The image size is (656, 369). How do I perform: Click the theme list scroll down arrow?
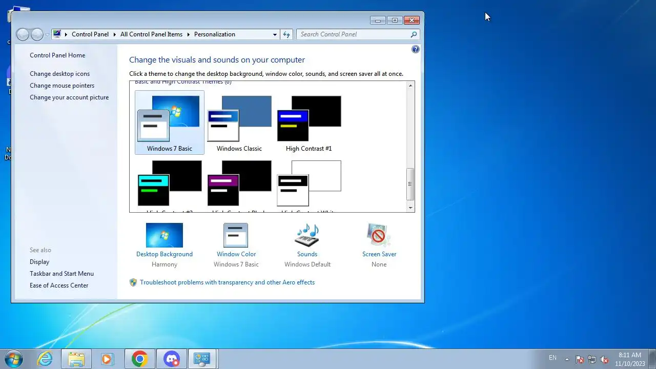pyautogui.click(x=411, y=208)
